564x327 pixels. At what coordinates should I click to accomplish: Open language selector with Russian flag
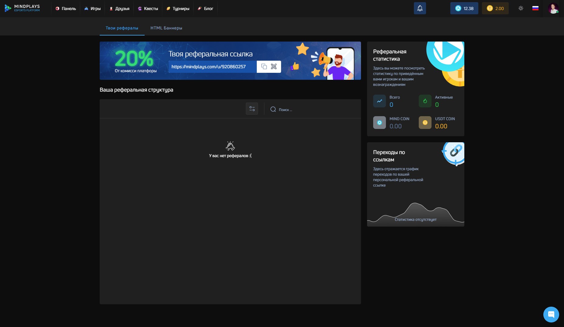tap(535, 8)
